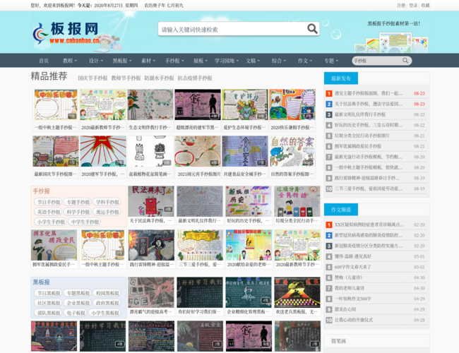This screenshot has height=353, width=459.
Task: Open the 最新国庆节手抄报 thumbnail
Action: click(56, 151)
